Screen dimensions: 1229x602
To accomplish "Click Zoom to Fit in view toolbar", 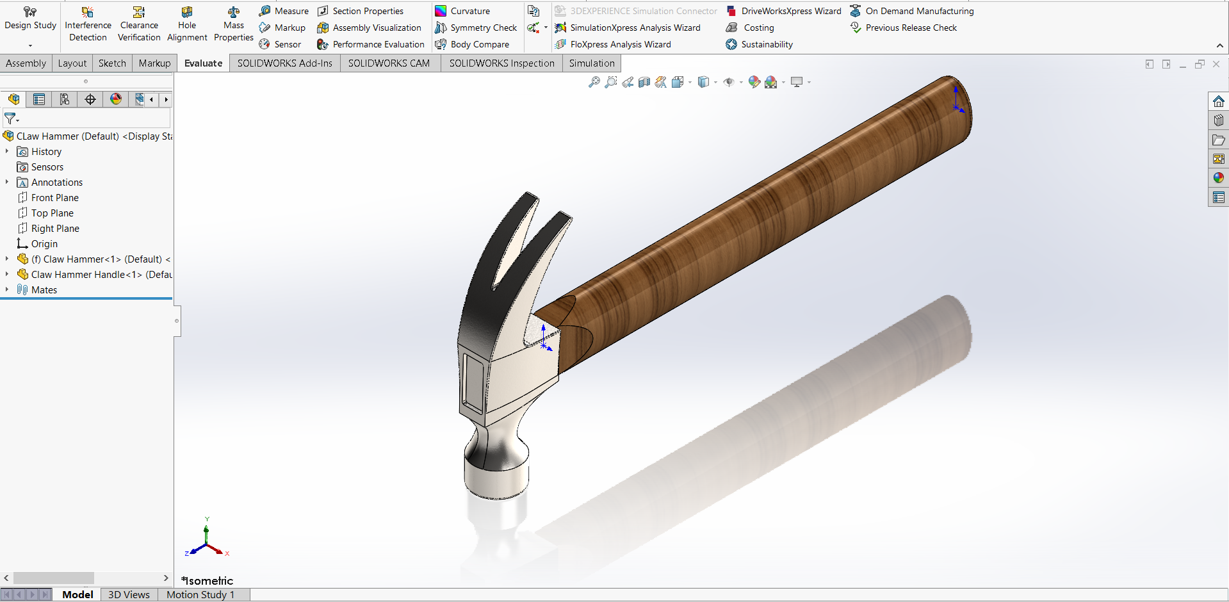I will (x=594, y=82).
